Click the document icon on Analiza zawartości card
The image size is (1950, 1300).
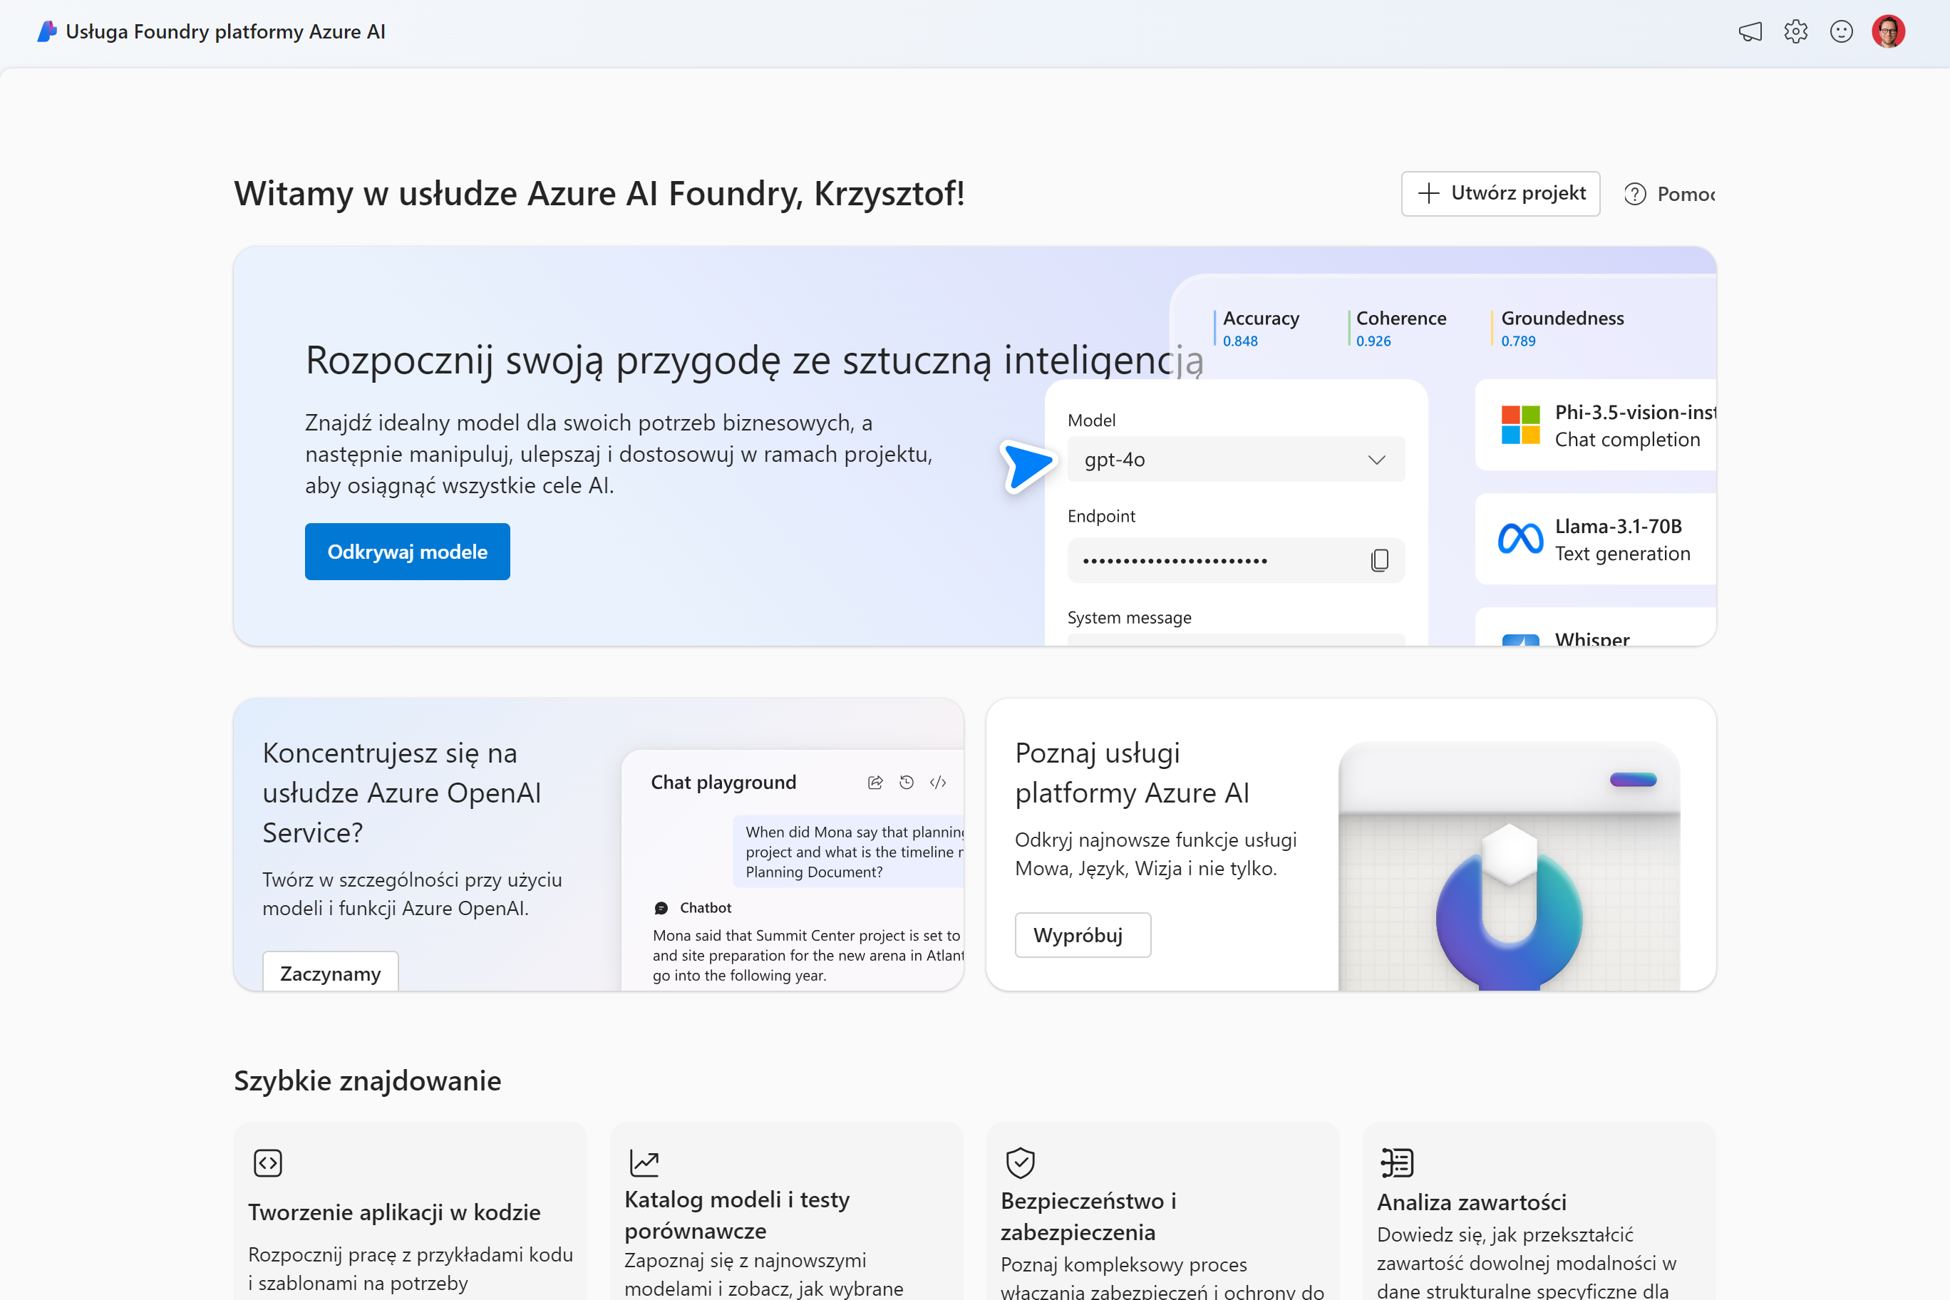point(1397,1163)
